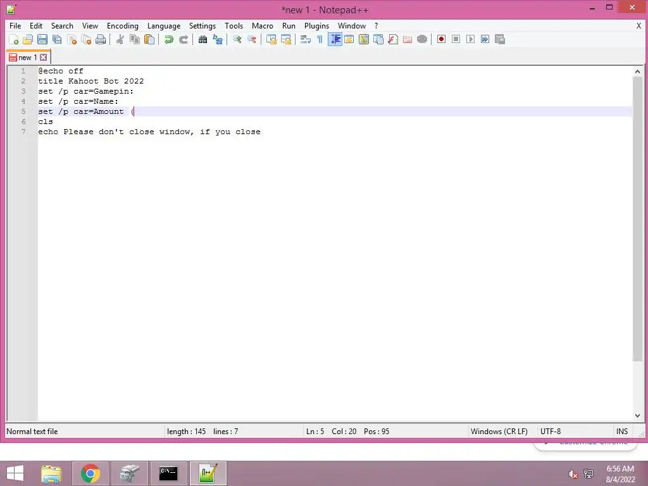Viewport: 648px width, 486px height.
Task: Click the X at menu bar right end
Action: click(x=639, y=25)
